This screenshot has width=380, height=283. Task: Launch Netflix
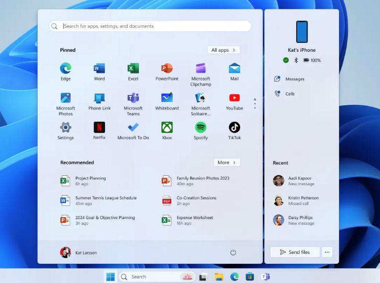99,131
